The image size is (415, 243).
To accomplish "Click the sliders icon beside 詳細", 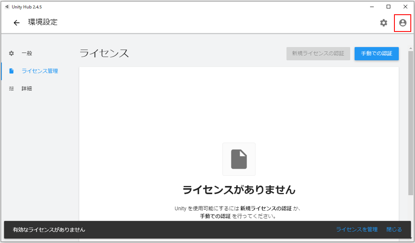I will (x=11, y=89).
